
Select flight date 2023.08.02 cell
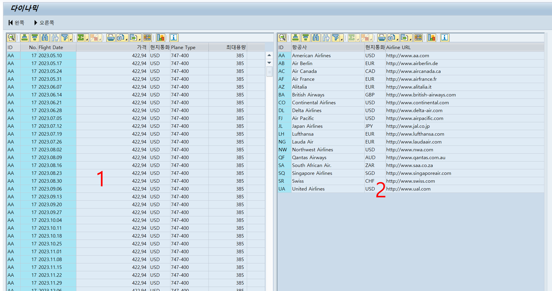click(x=57, y=150)
